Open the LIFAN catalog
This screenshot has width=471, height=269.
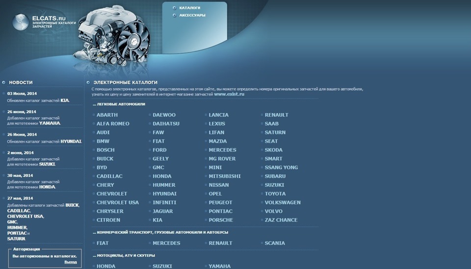pos(216,132)
